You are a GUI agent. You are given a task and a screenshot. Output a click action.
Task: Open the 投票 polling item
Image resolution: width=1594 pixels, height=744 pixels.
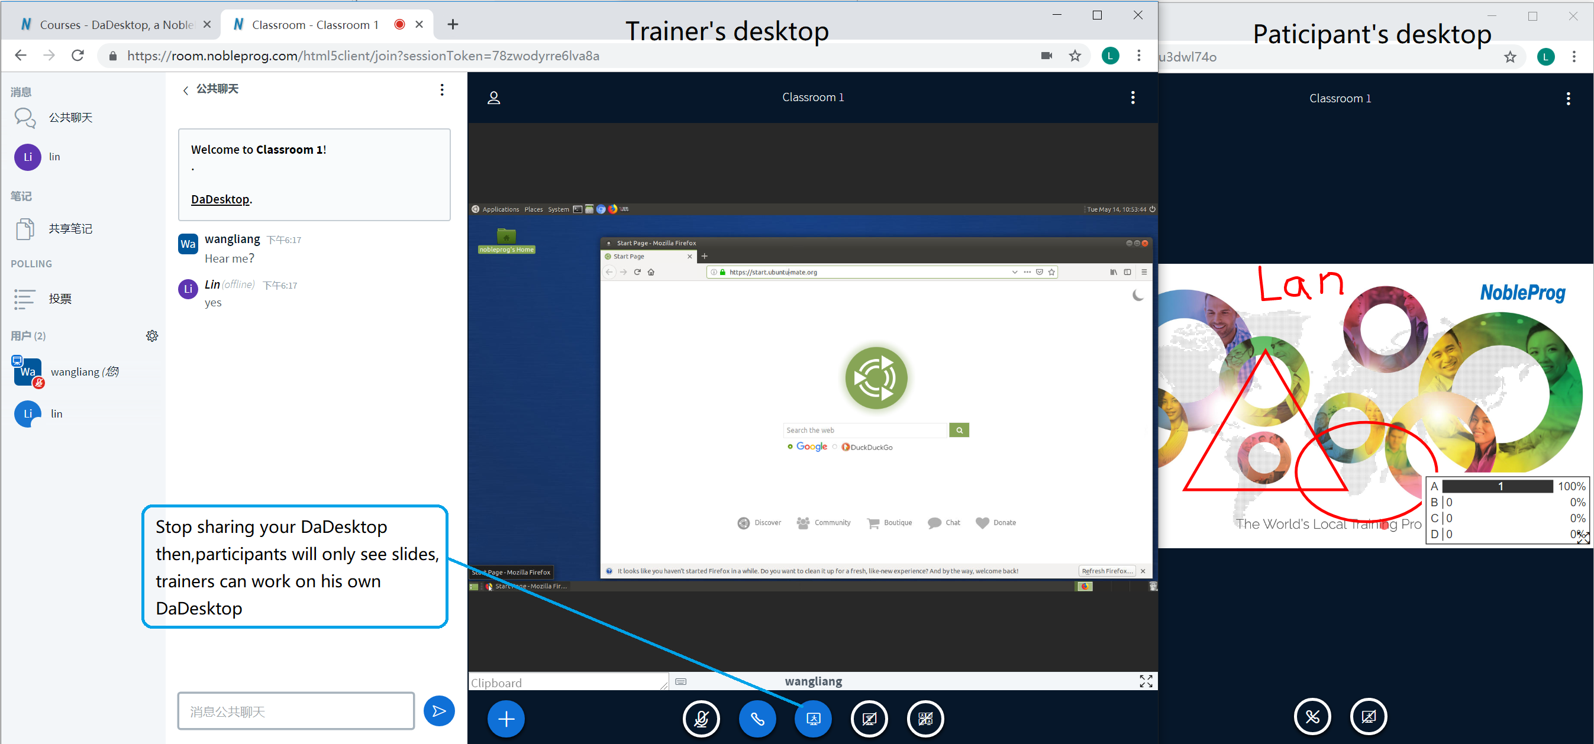tap(60, 299)
